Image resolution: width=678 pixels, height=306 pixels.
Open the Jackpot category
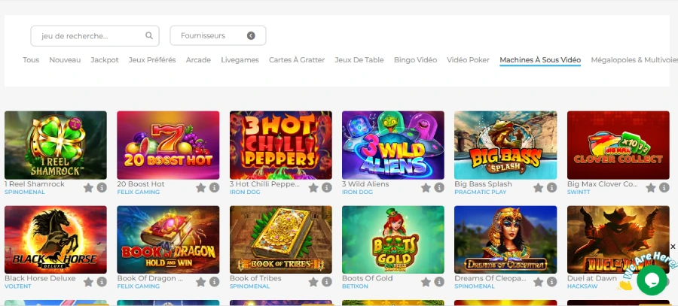tap(105, 60)
